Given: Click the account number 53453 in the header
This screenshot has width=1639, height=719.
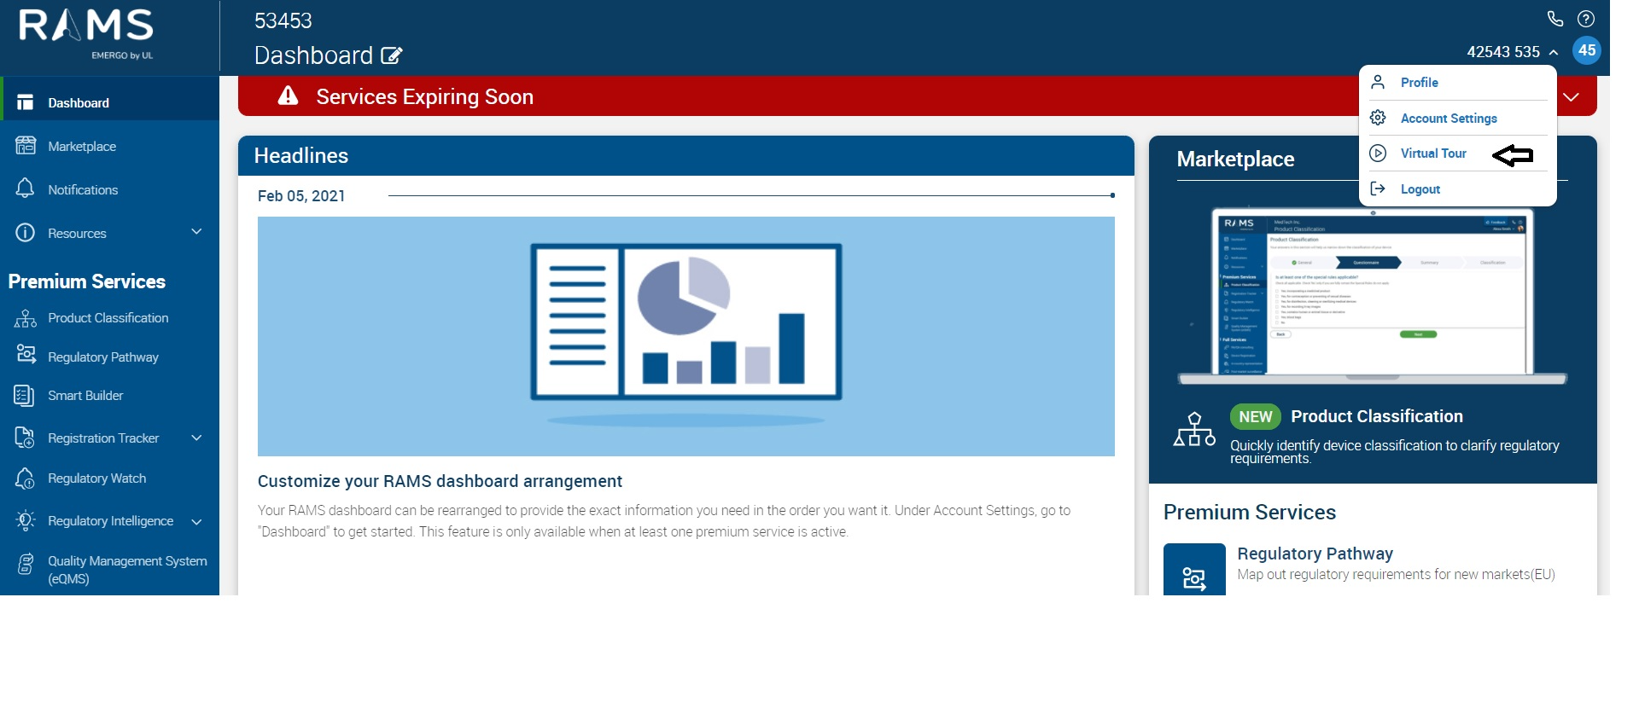Looking at the screenshot, I should 283,20.
